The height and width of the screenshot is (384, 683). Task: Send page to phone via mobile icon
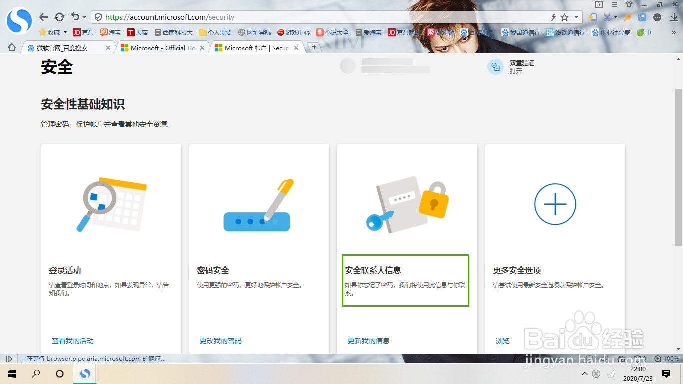593,17
